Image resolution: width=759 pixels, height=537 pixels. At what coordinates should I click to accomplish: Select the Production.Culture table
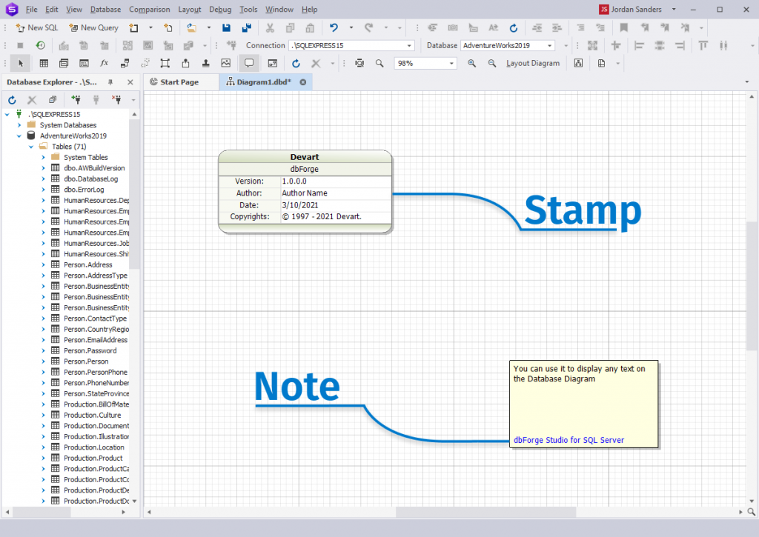(93, 415)
